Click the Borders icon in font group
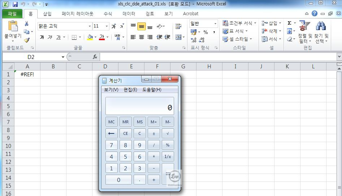 [x=74, y=37]
